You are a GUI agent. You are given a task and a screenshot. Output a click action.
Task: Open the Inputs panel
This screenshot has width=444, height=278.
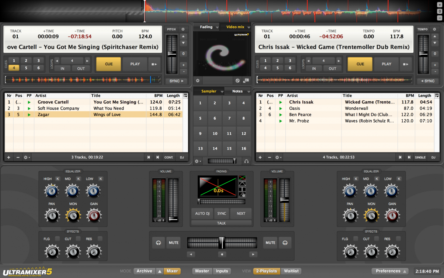click(x=222, y=271)
